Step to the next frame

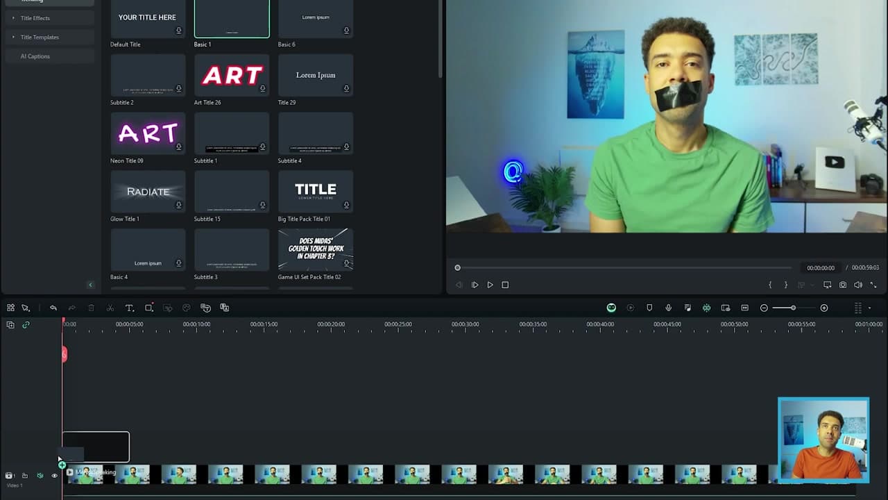click(x=475, y=285)
